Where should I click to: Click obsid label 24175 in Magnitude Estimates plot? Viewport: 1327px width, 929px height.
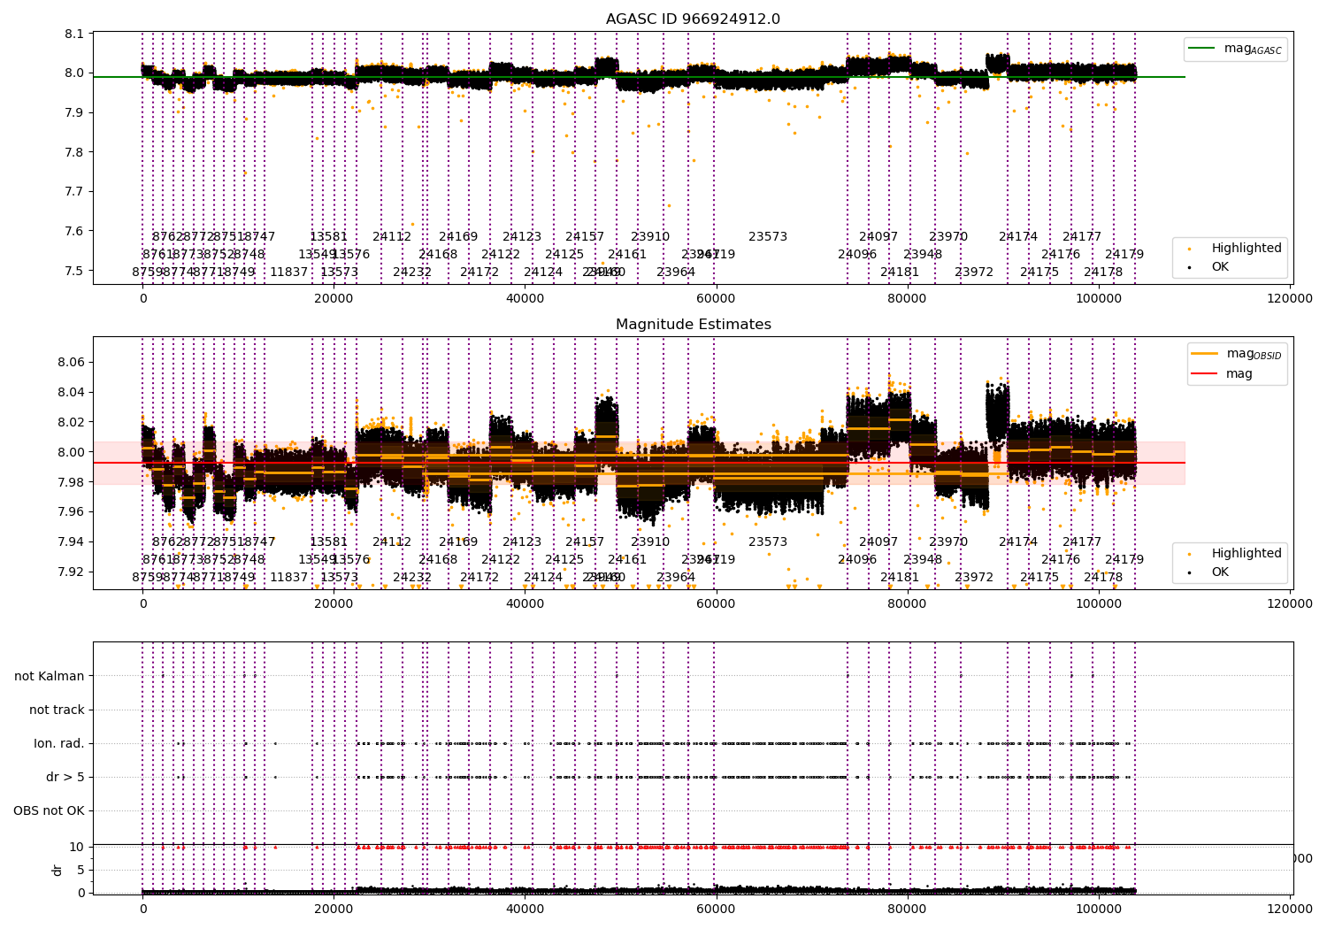pos(1039,578)
